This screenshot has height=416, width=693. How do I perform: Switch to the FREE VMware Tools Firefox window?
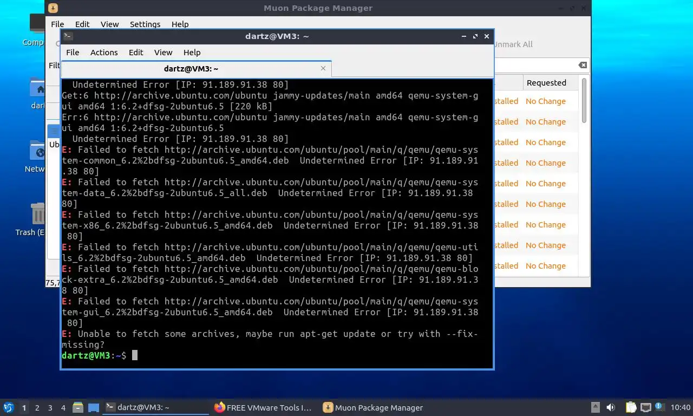point(264,407)
